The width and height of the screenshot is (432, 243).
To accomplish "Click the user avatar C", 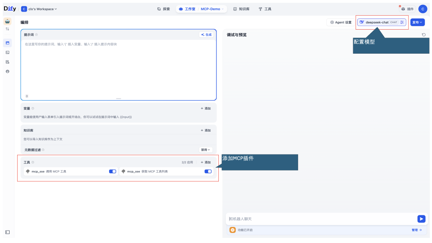I will point(423,9).
